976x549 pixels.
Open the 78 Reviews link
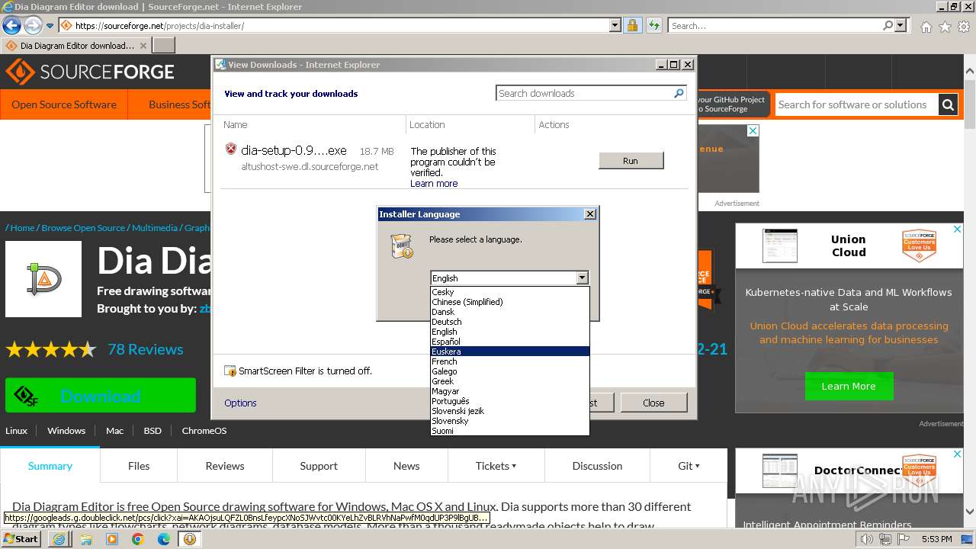[146, 349]
